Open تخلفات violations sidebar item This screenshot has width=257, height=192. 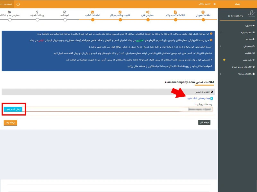coord(250,39)
